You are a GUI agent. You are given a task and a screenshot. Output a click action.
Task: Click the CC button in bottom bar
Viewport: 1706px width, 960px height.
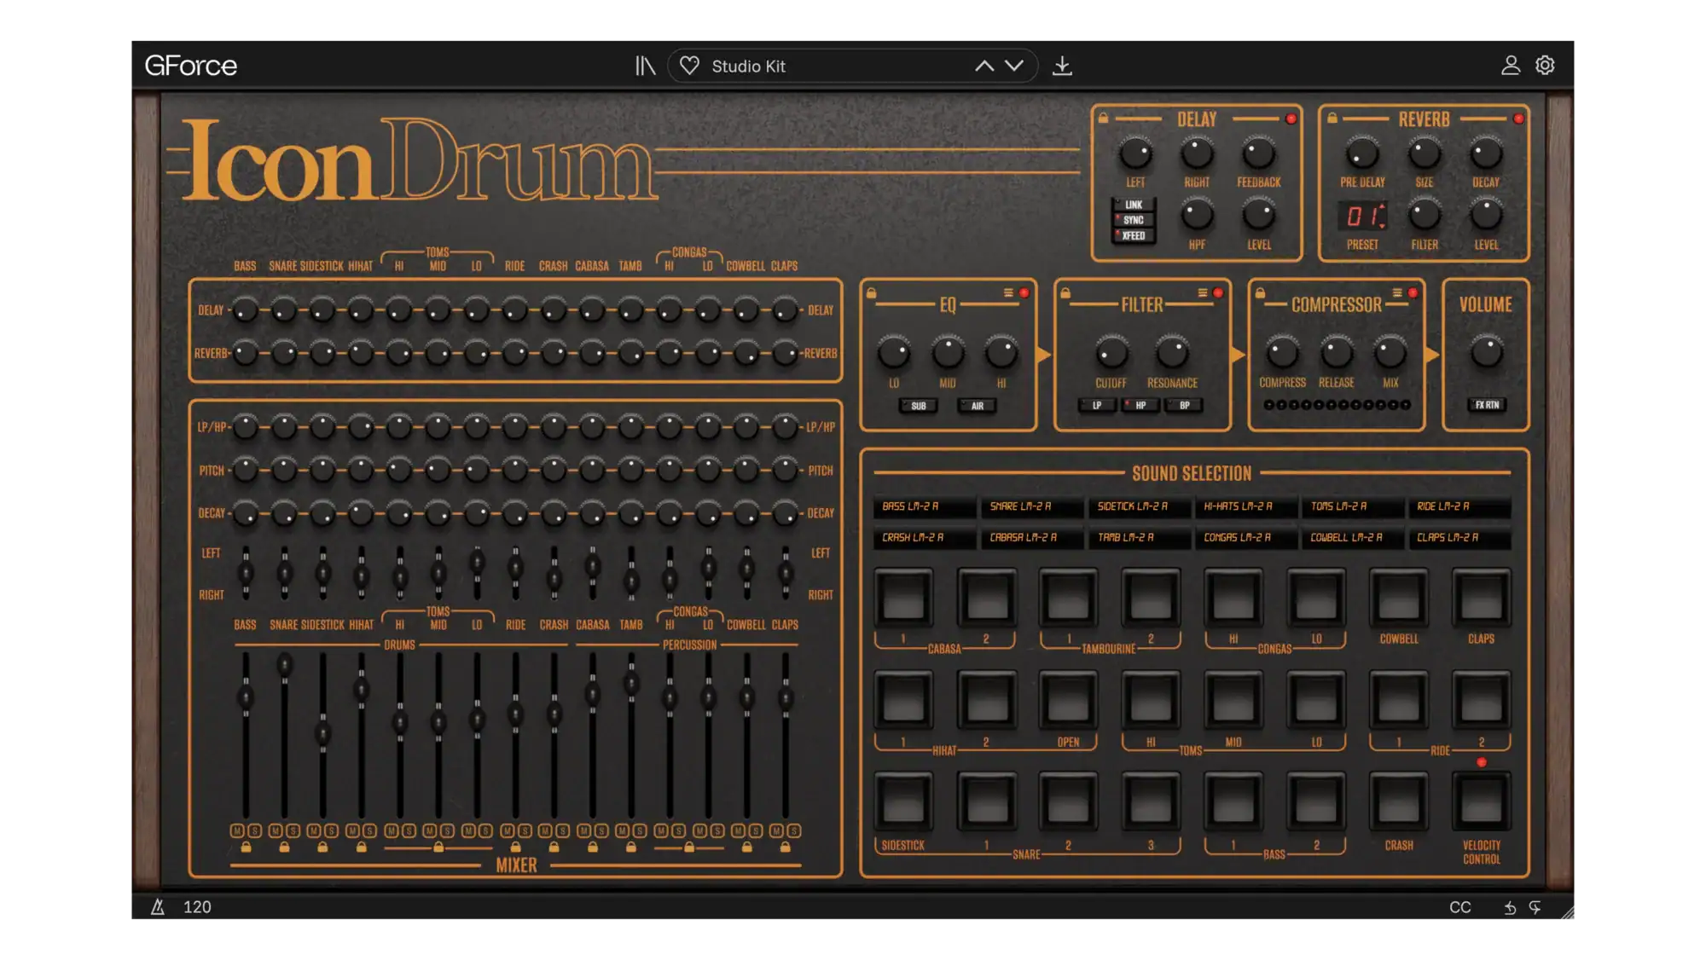click(1460, 908)
